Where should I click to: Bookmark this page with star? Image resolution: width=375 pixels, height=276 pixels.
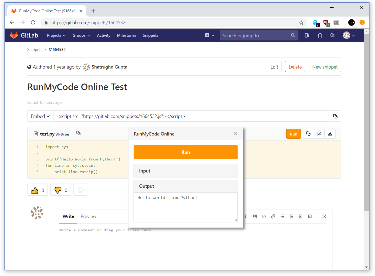tap(301, 23)
